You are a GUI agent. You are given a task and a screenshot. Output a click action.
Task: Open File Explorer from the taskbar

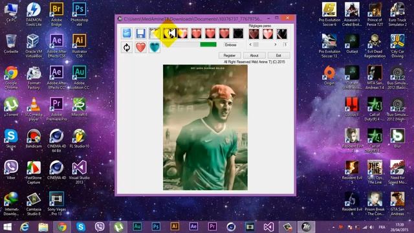pos(43,227)
